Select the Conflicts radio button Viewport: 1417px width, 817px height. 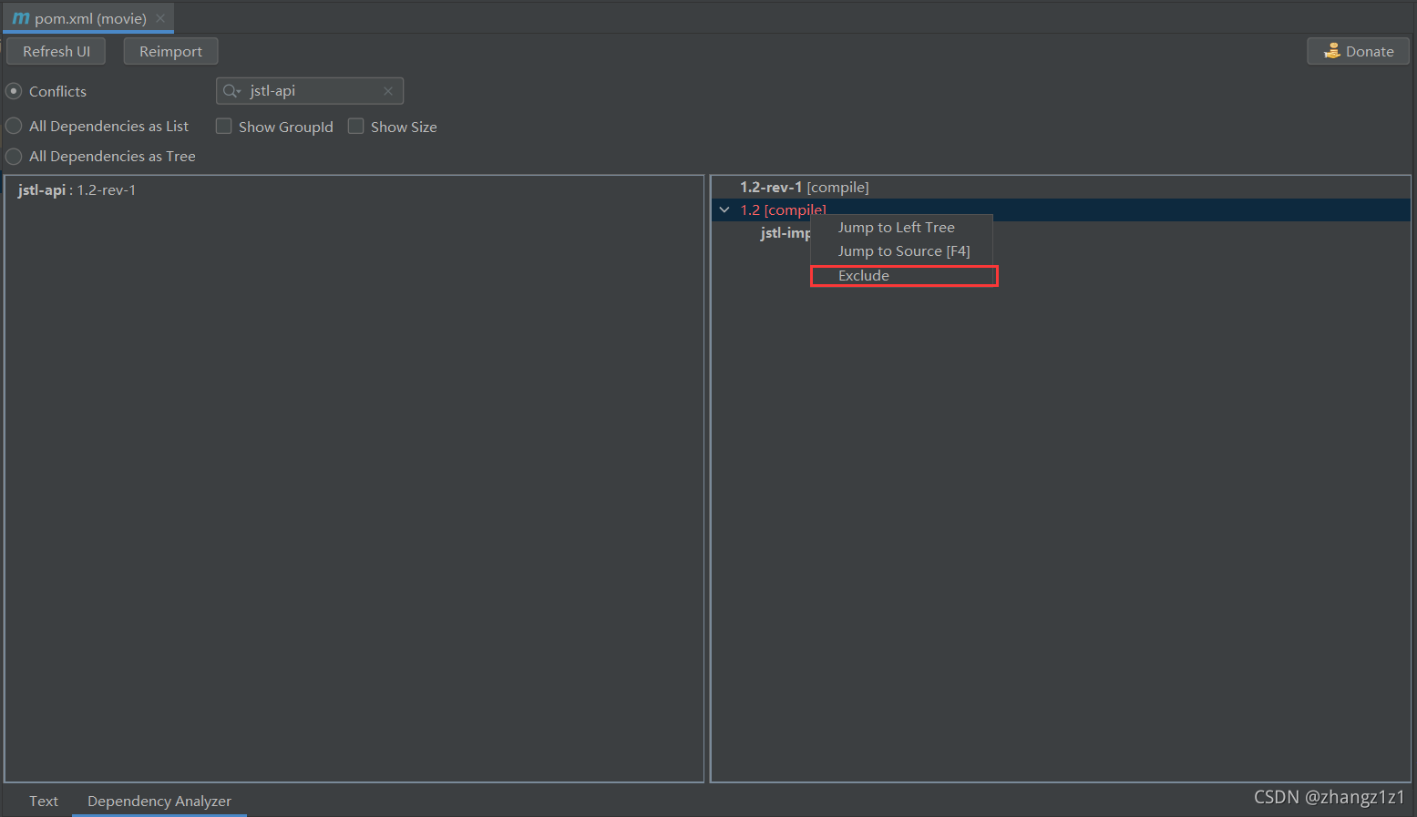click(14, 91)
